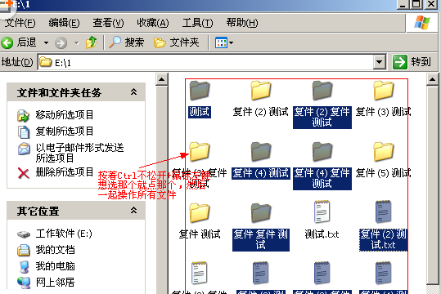Click the copy-selected-items document icon
The height and width of the screenshot is (294, 441).
(24, 132)
